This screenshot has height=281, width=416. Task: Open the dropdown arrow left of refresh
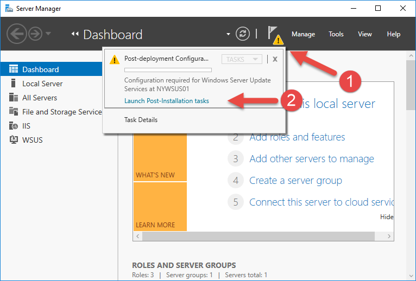tap(228, 34)
